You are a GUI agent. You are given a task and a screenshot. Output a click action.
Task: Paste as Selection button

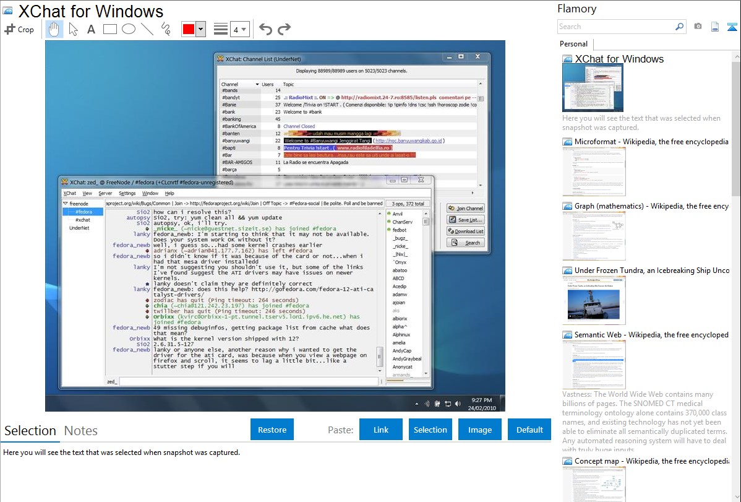[430, 430]
